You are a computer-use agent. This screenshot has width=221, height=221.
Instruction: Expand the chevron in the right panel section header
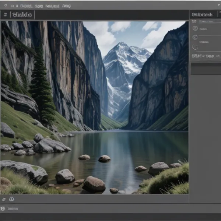tap(203, 56)
